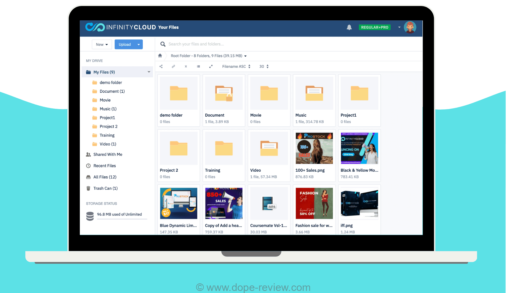Viewport: 507px width, 293px height.
Task: Click the fullscreen expand arrows icon
Action: coord(211,67)
